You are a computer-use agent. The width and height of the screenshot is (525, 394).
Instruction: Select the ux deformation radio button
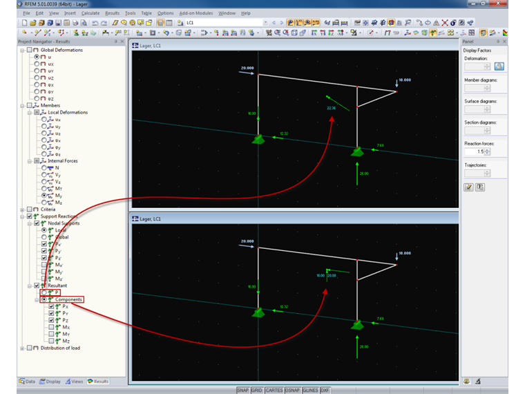tap(37, 64)
